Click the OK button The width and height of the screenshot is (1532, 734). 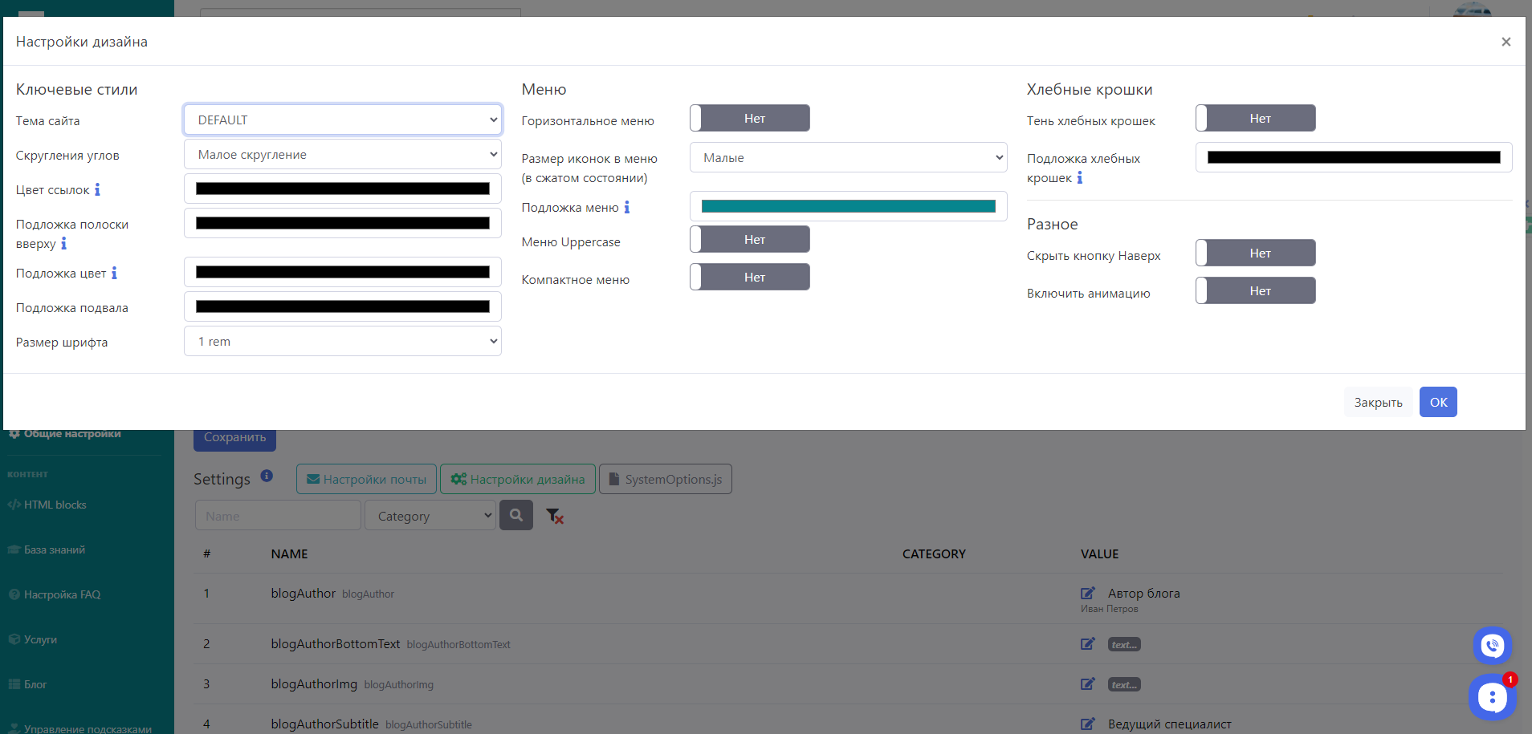coord(1437,403)
